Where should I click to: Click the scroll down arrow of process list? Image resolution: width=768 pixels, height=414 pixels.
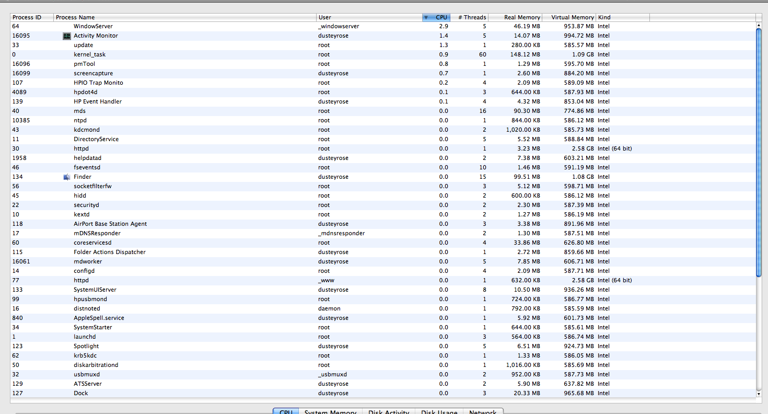759,394
